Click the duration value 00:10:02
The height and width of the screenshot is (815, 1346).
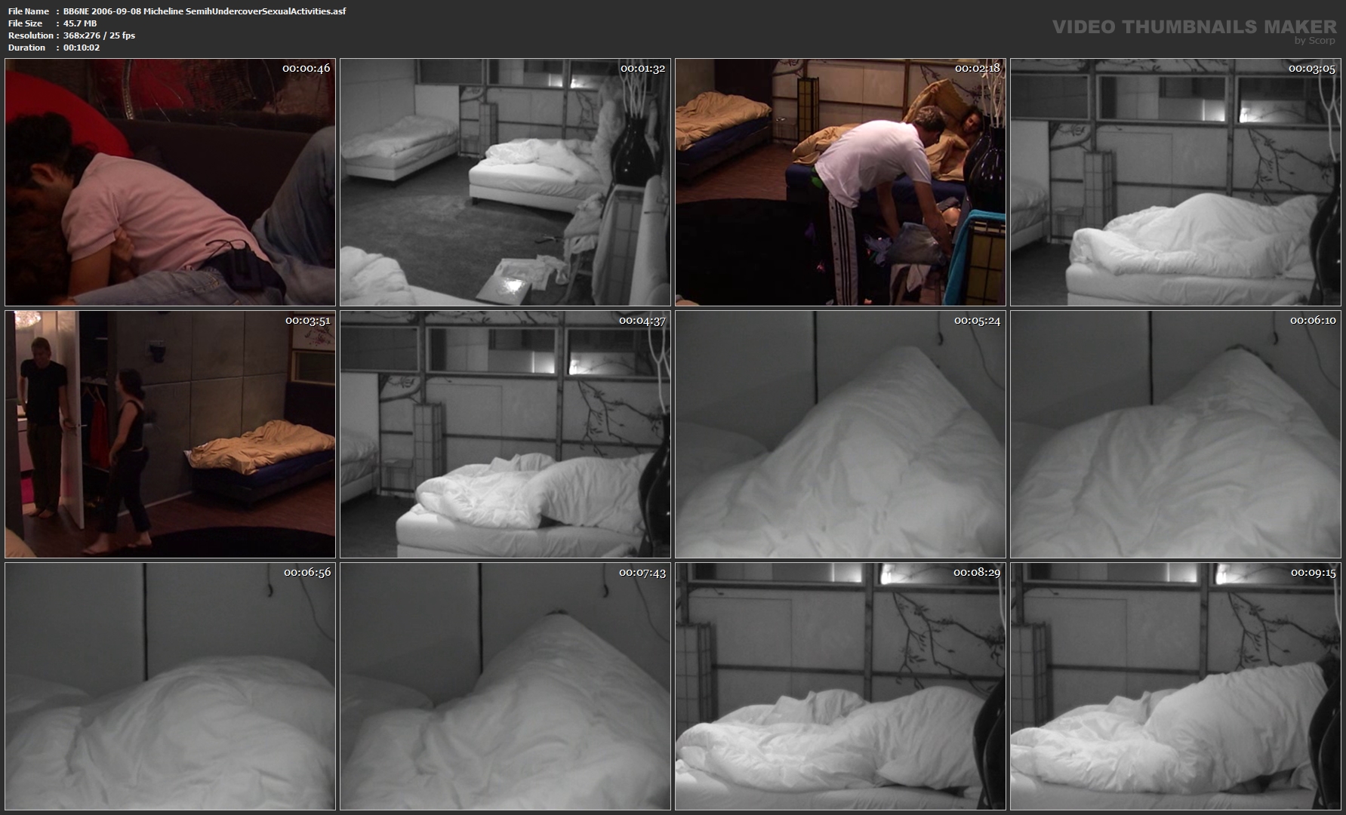(x=82, y=48)
